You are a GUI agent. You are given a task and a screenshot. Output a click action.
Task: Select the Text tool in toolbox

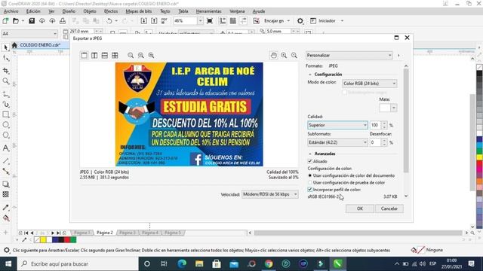click(5, 148)
